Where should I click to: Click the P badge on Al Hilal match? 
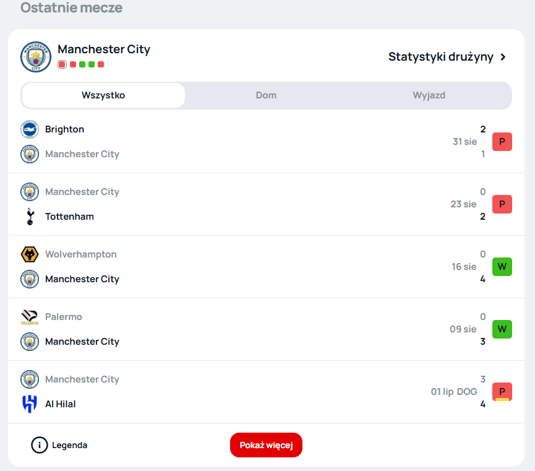502,392
